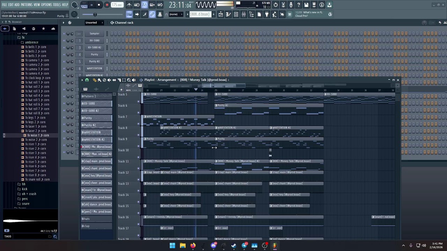Open the TOOLS menu
This screenshot has width=447, height=251.
[x=57, y=5]
